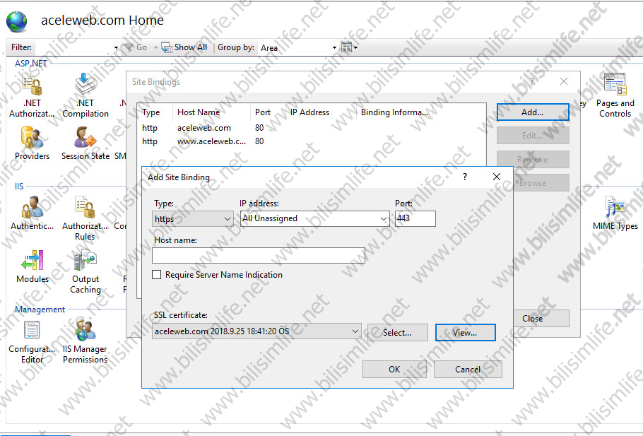Open the binding Type dropdown

click(193, 218)
